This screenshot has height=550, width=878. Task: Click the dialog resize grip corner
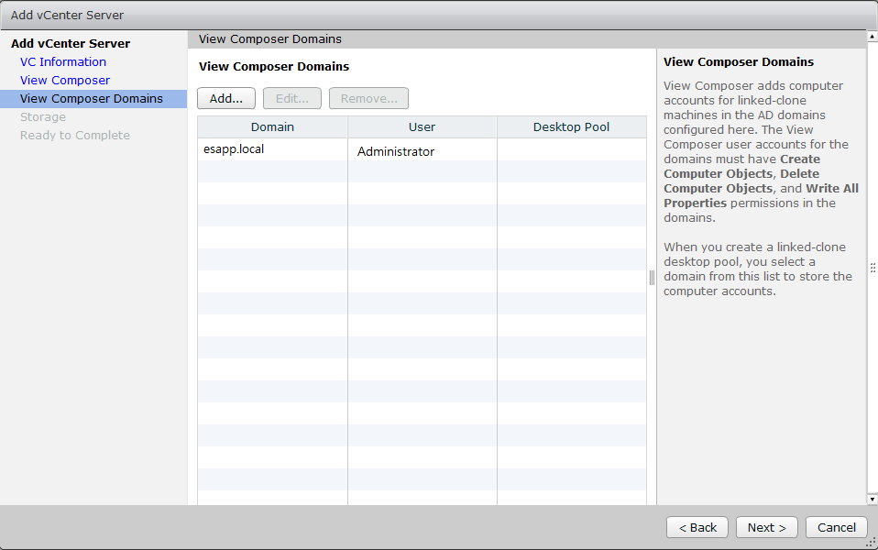pos(872,543)
